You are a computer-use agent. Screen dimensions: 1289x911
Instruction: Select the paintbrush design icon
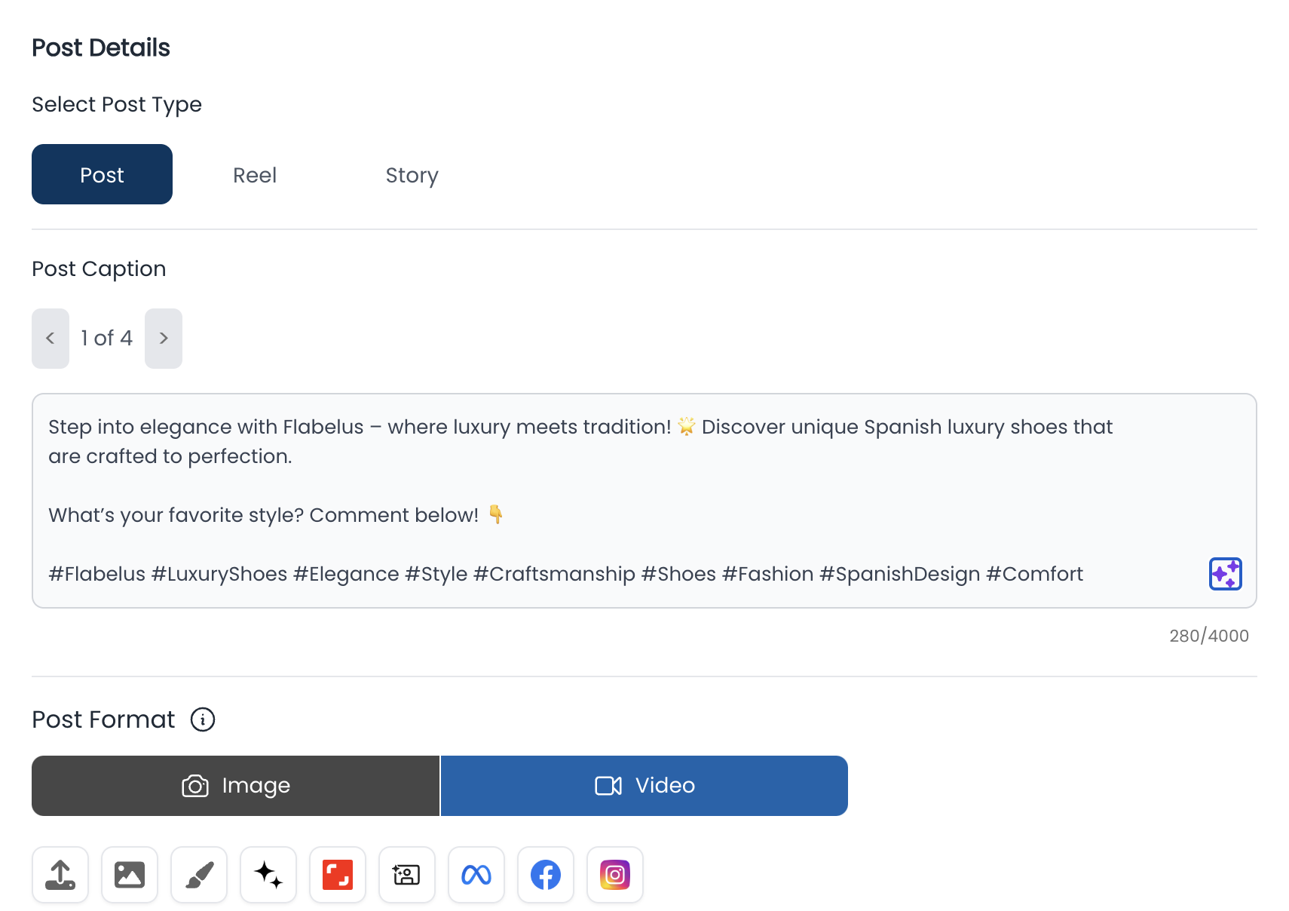(x=199, y=875)
